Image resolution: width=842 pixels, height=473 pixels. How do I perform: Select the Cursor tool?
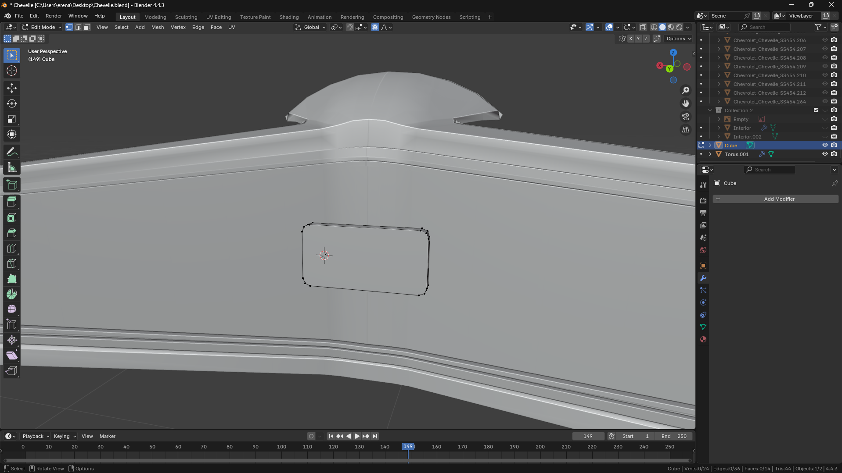12,71
